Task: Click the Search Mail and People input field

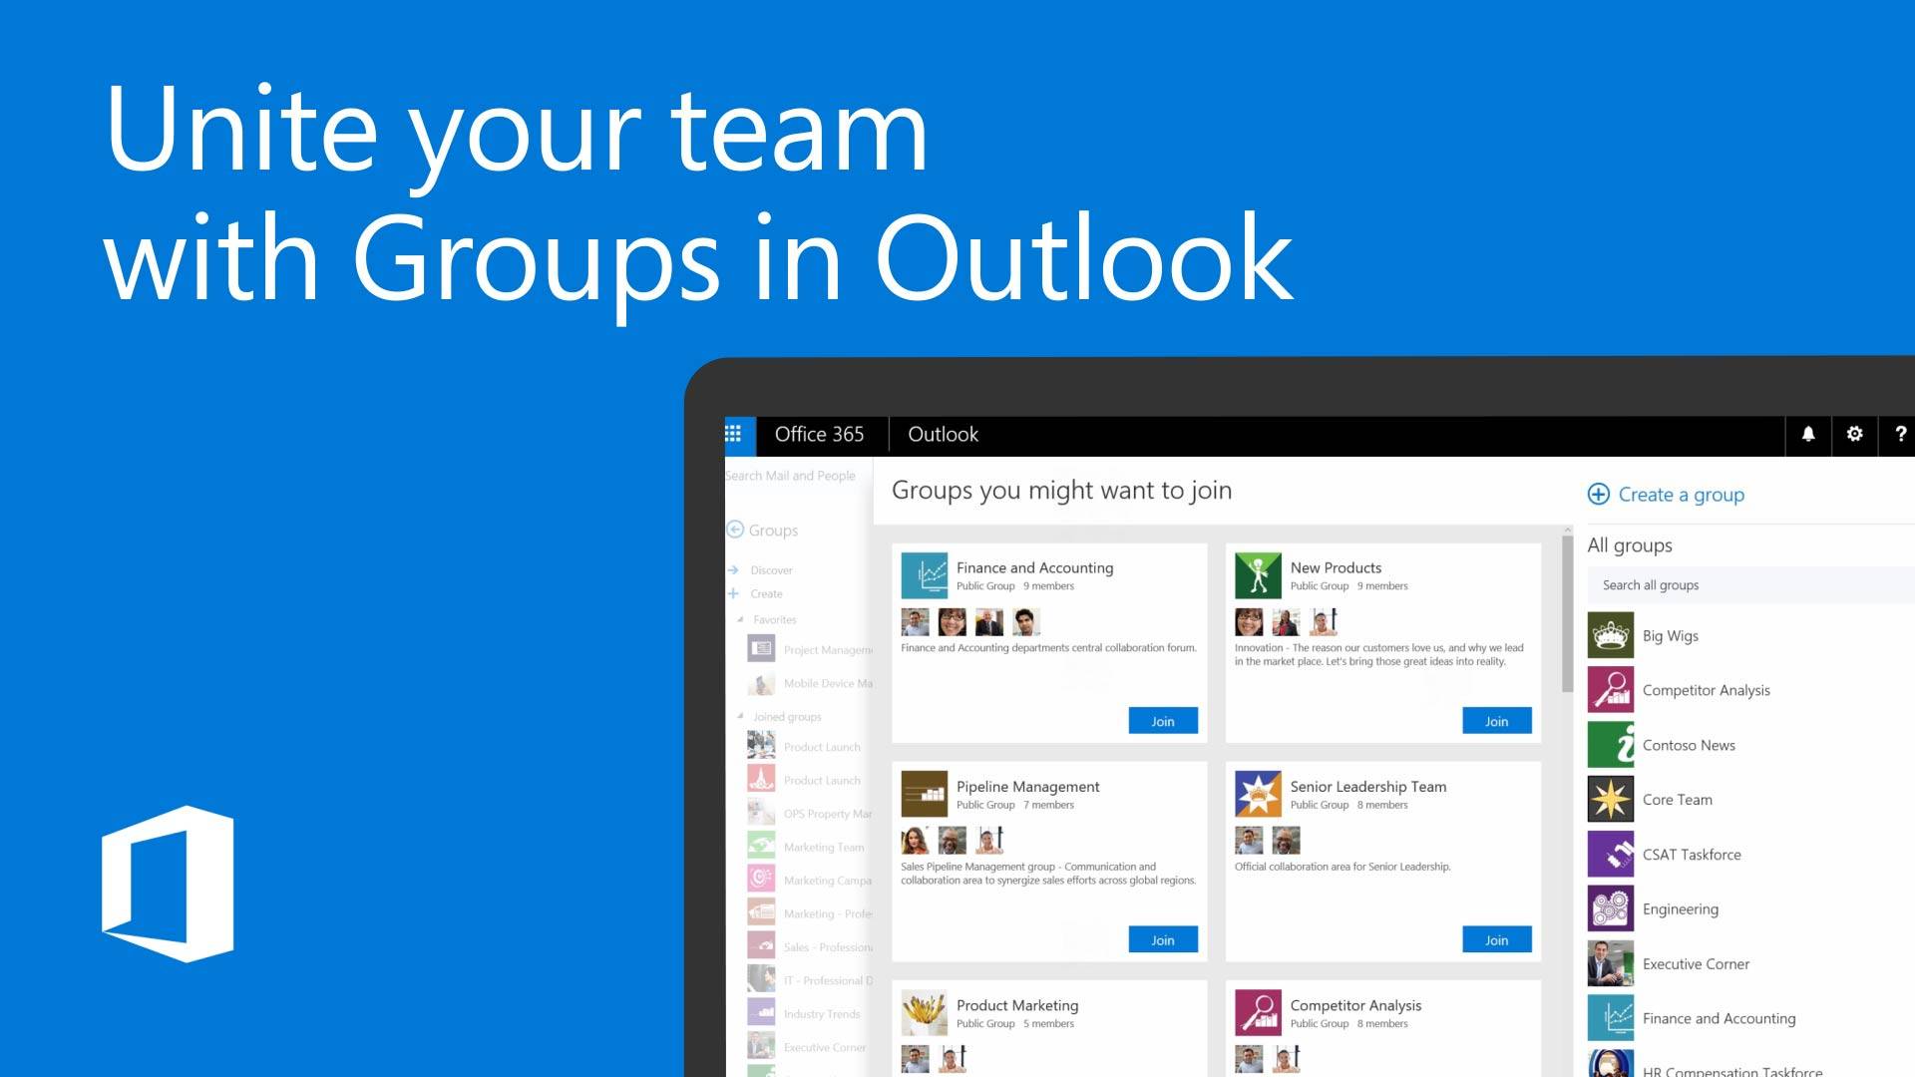Action: click(x=792, y=475)
